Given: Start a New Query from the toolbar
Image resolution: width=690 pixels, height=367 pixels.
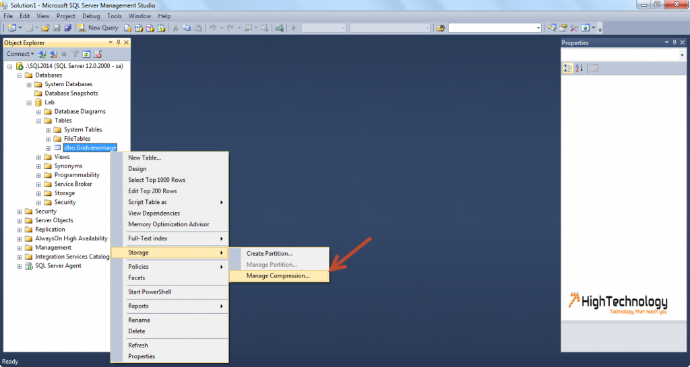Looking at the screenshot, I should point(98,28).
